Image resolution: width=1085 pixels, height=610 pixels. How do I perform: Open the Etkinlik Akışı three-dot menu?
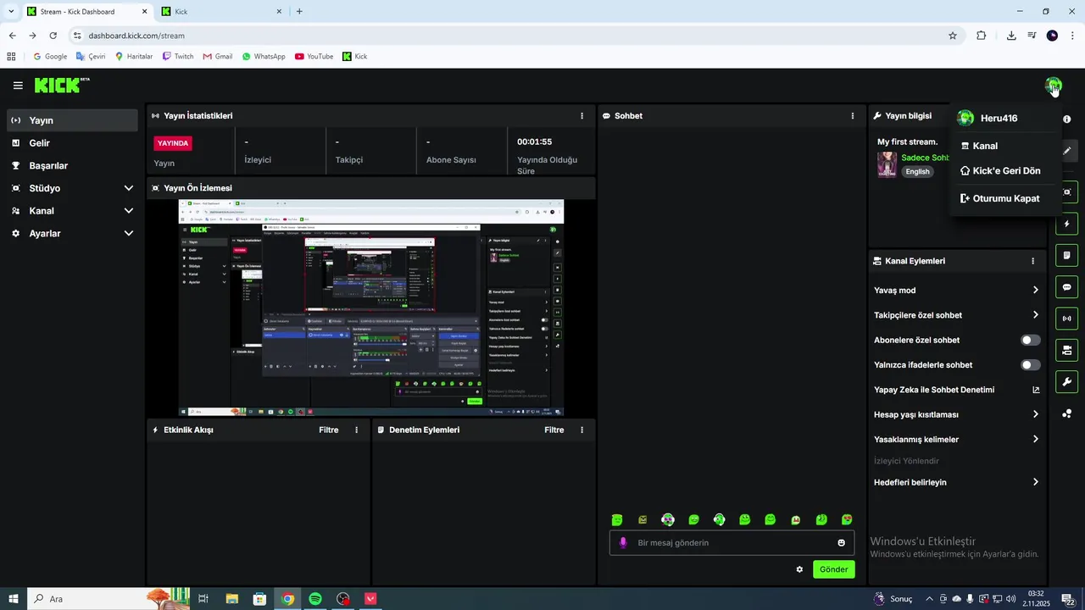click(x=356, y=430)
